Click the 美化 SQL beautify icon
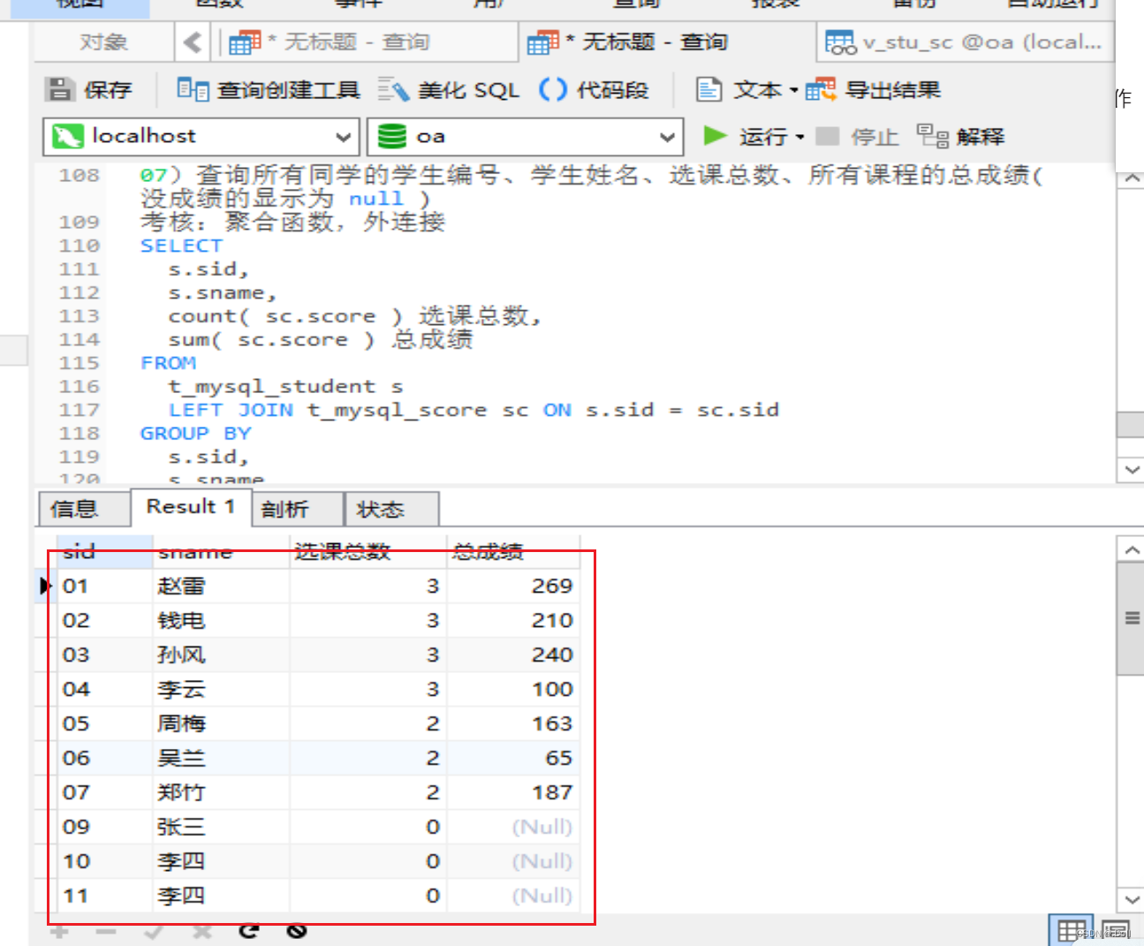The image size is (1144, 946). coord(393,89)
